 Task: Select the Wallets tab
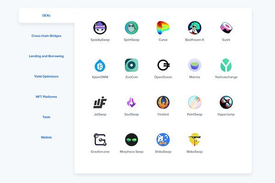tap(46, 137)
